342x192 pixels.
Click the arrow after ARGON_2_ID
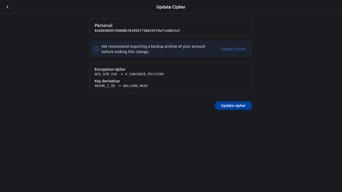(x=119, y=86)
